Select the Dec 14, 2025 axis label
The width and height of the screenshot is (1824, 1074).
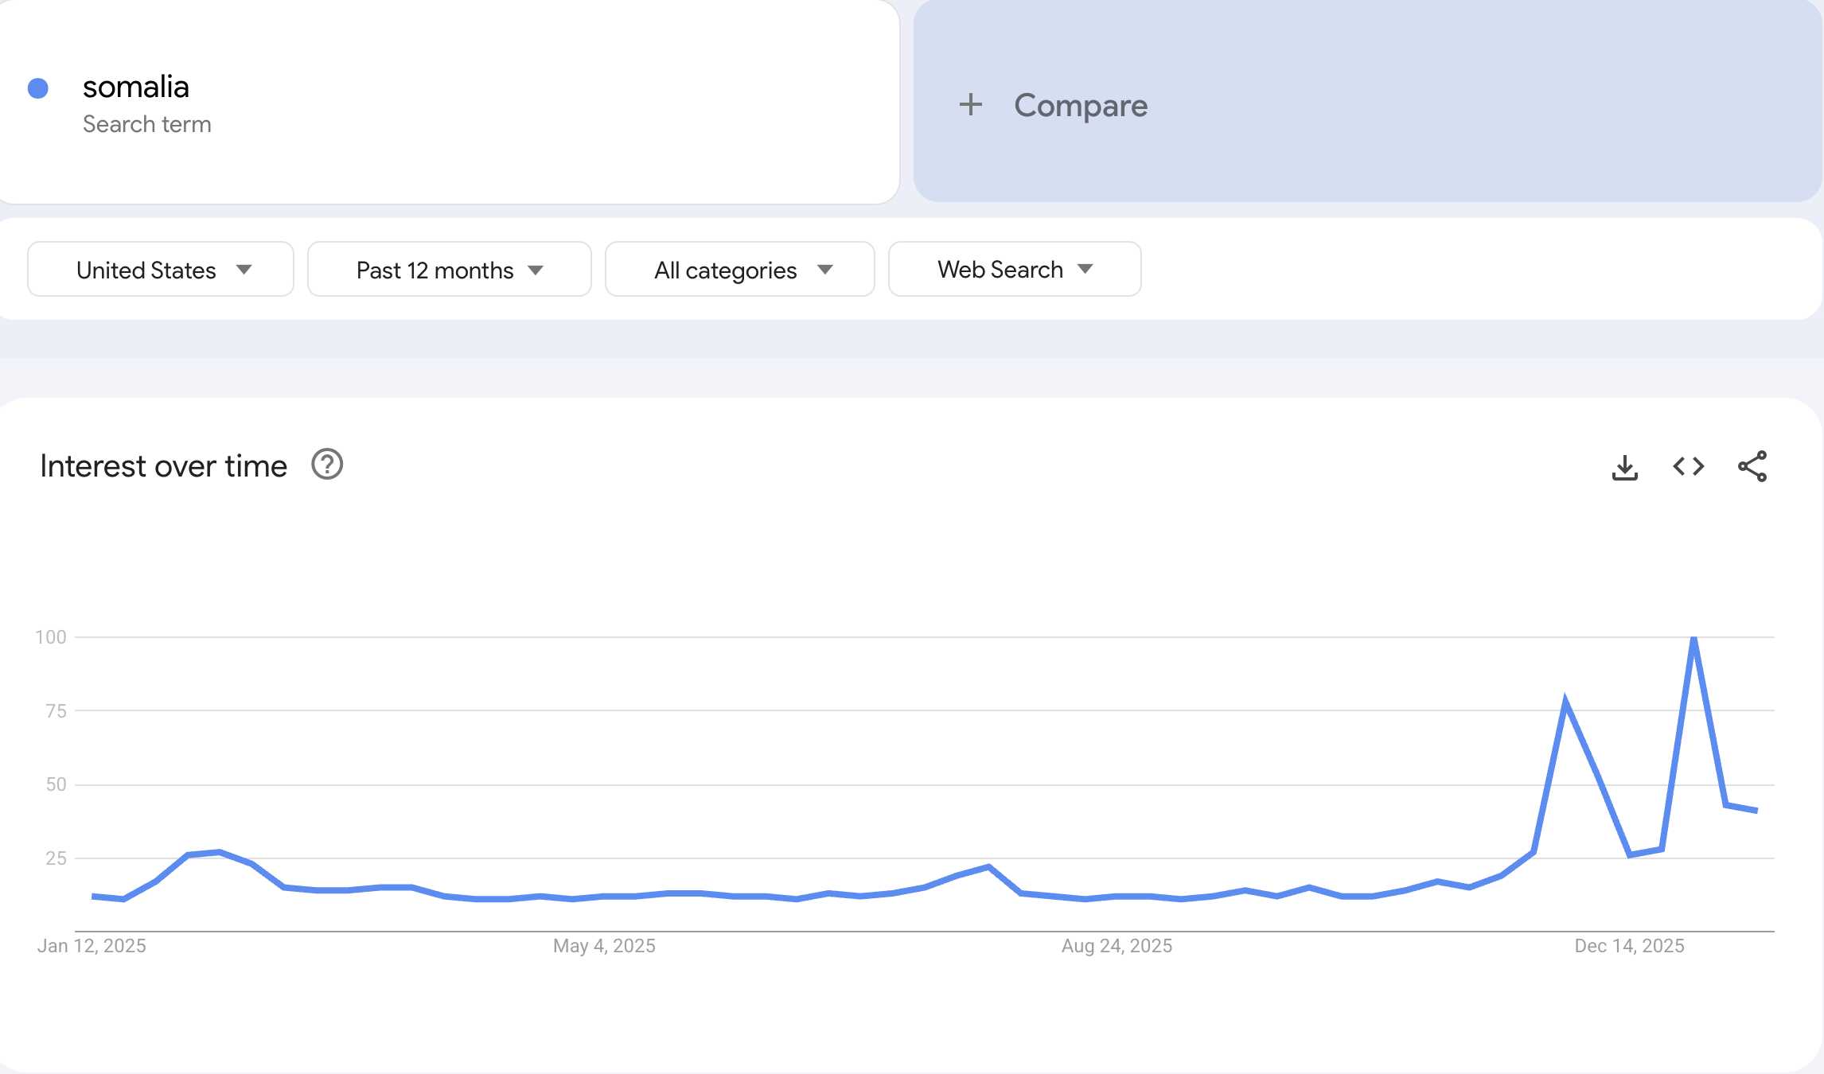[x=1629, y=946]
